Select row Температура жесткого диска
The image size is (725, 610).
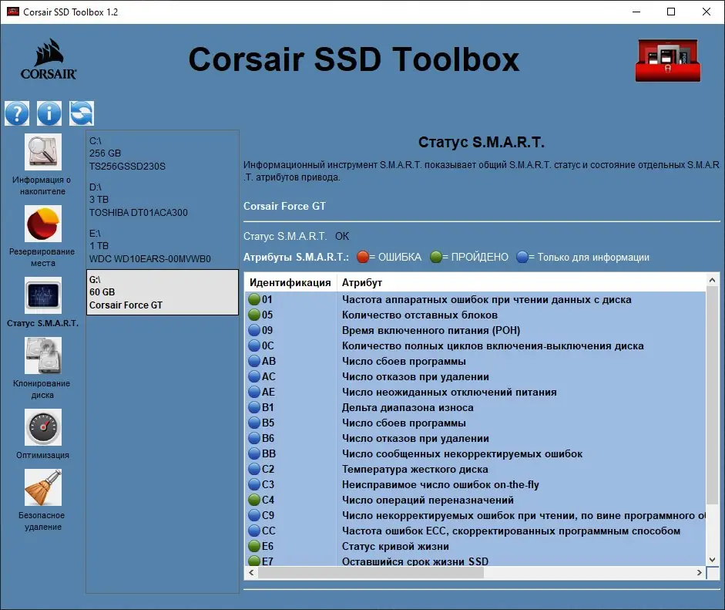click(475, 469)
